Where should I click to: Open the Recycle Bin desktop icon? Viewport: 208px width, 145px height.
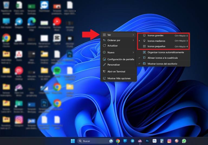(x=6, y=6)
